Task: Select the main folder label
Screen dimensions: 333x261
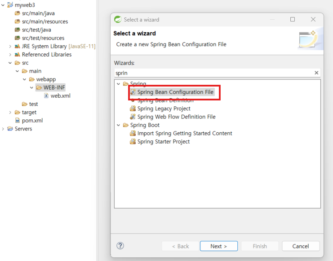Action: point(35,71)
